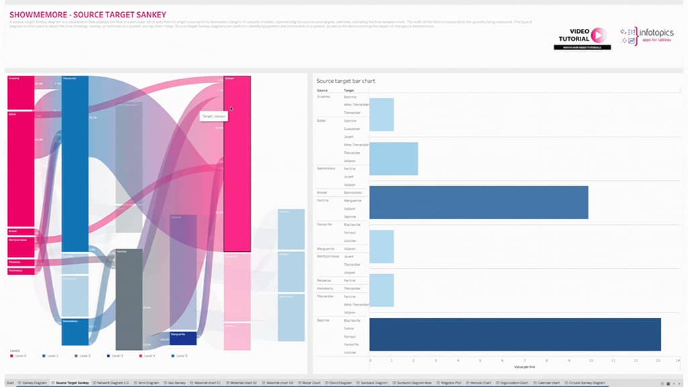688x387 pixels.
Task: Toggle the Level 1 legend item
Action: click(x=50, y=356)
